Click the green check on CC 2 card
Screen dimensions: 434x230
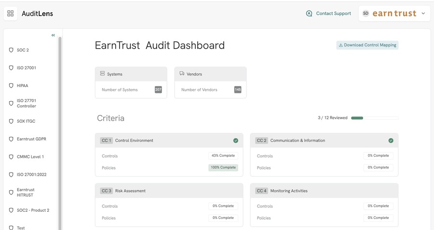click(391, 141)
